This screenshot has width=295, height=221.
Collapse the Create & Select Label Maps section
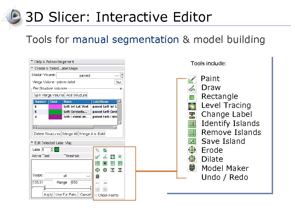32,68
